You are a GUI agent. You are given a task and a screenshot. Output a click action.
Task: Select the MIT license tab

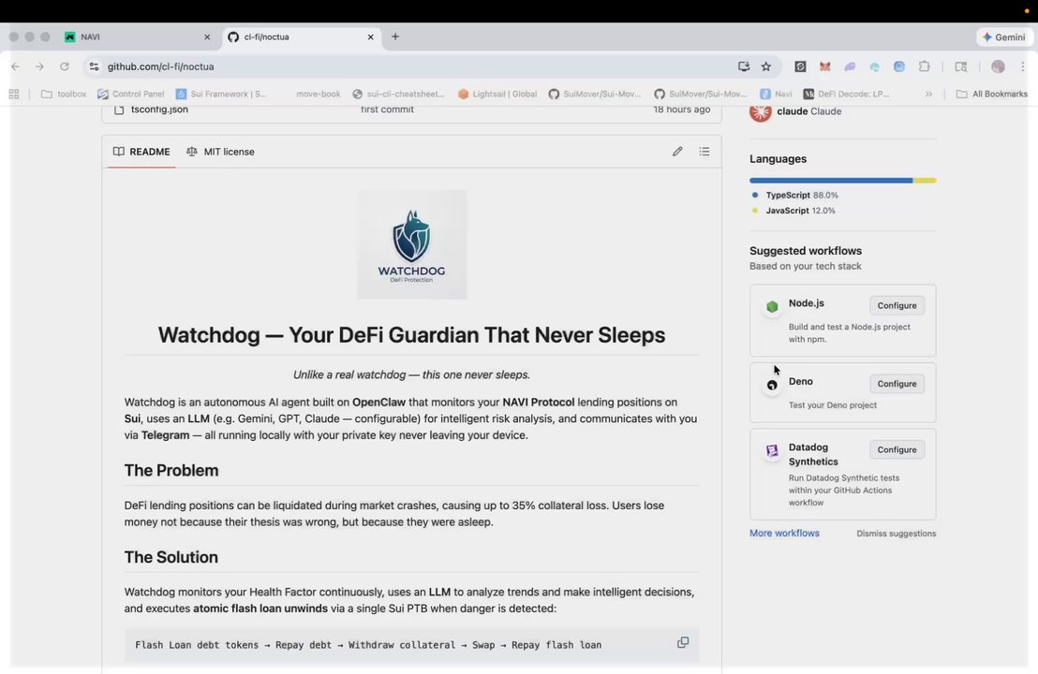pos(220,152)
